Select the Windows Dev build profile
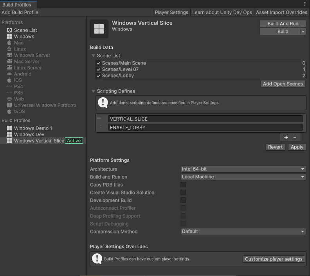This screenshot has height=276, width=310. (29, 134)
